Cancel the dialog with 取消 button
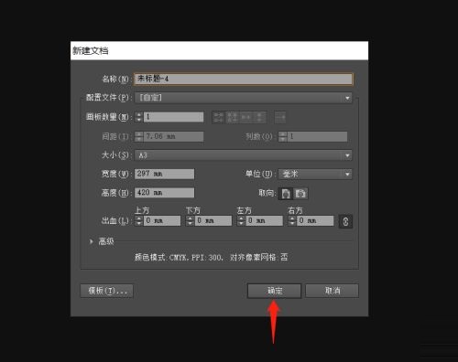Viewport: 458px width, 362px height. point(332,291)
